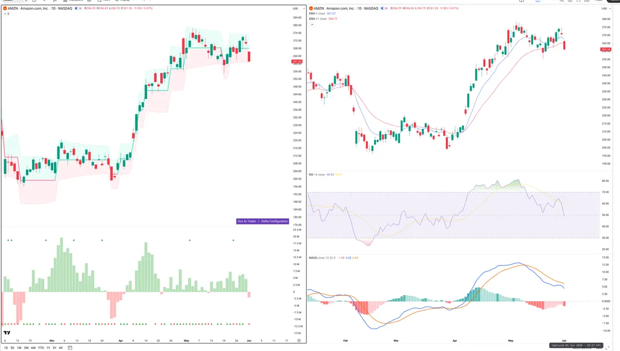The height and width of the screenshot is (351, 620).
Task: Select the 3M time range
Action: tap(26, 348)
